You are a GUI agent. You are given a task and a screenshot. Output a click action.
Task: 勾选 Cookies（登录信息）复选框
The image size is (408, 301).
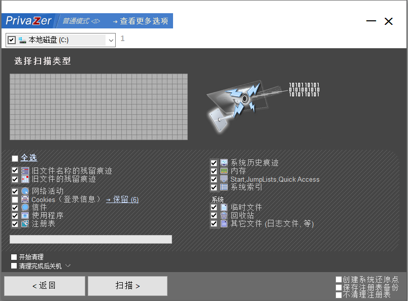[15, 199]
